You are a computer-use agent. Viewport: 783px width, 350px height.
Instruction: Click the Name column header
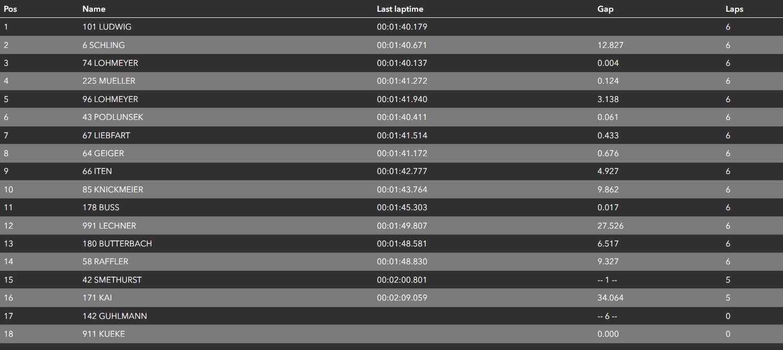tap(94, 9)
